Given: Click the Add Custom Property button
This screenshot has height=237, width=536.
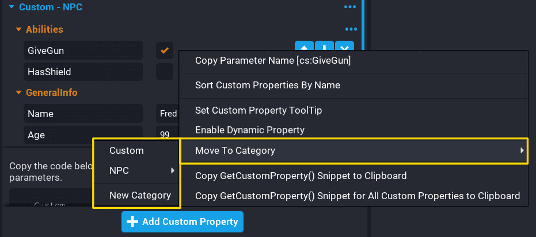Looking at the screenshot, I should point(183,222).
